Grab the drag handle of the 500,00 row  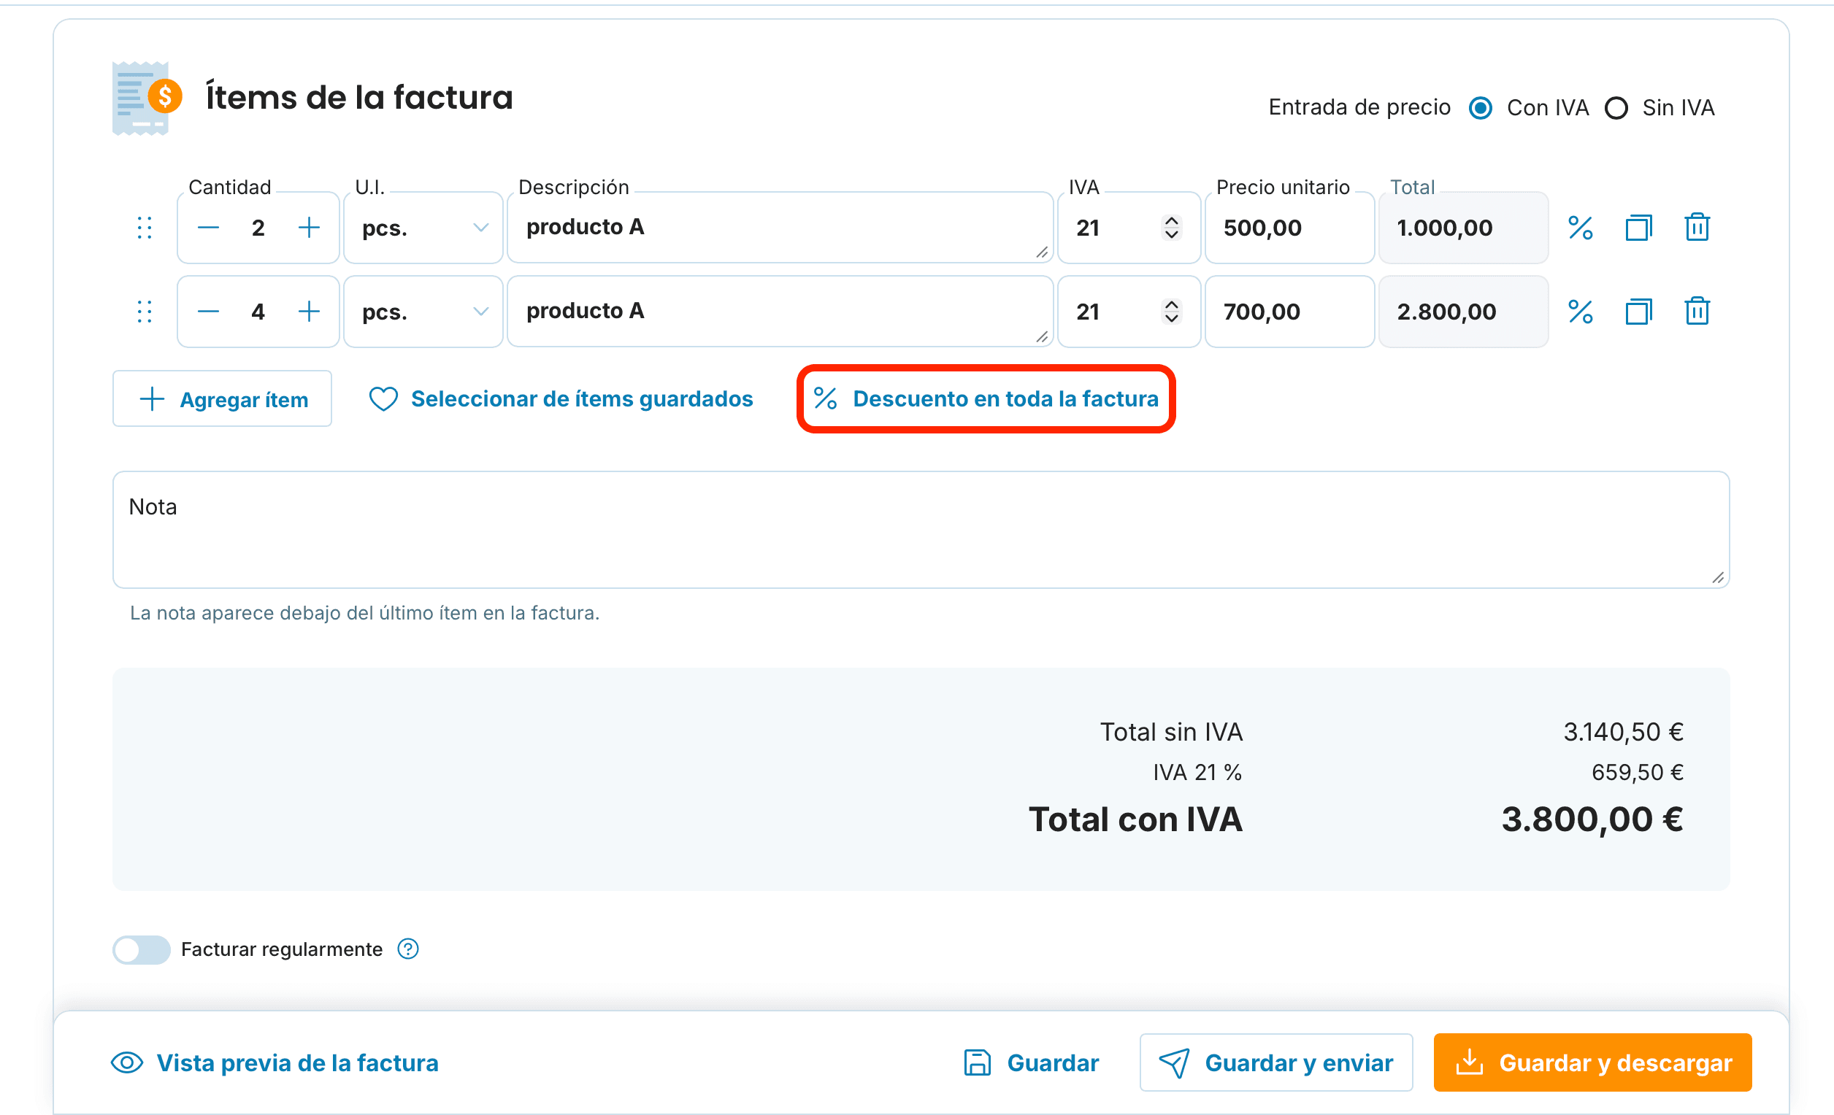click(x=145, y=228)
